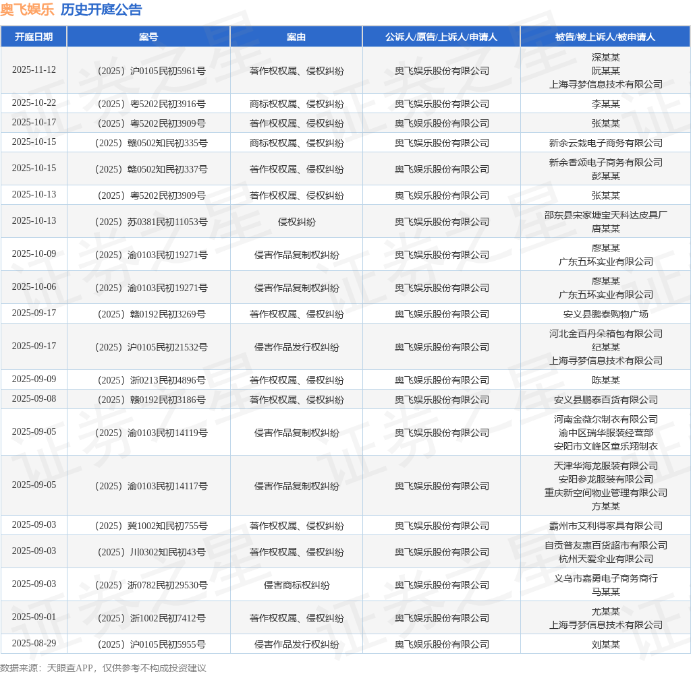This screenshot has height=674, width=691.
Task: Click defendant 安阳参龙服装有限公司
Action: [605, 479]
